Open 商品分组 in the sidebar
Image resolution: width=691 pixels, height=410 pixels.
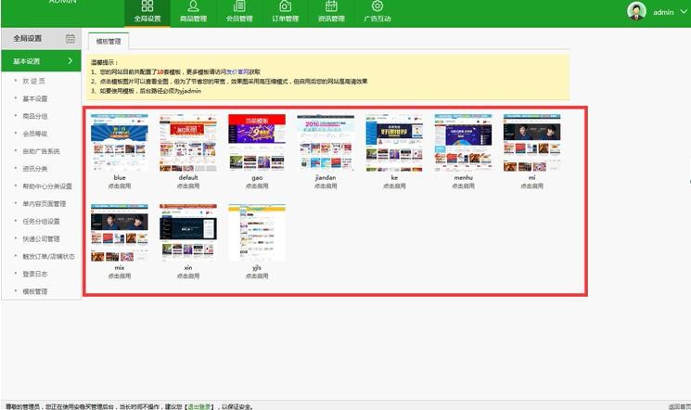pos(35,116)
